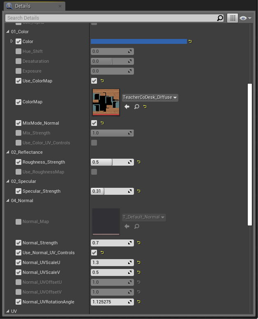The image size is (258, 319).
Task: Uncheck the Use_ColorMap value checkbox
Action: [94, 81]
